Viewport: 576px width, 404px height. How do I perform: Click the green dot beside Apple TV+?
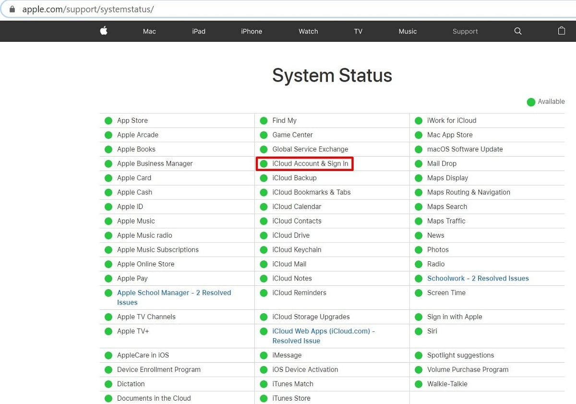(x=108, y=331)
